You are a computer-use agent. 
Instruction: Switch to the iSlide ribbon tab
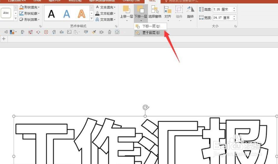click(37, 1)
